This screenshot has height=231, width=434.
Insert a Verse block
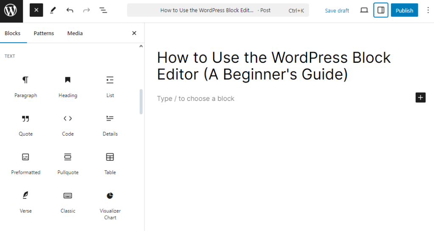click(x=25, y=202)
